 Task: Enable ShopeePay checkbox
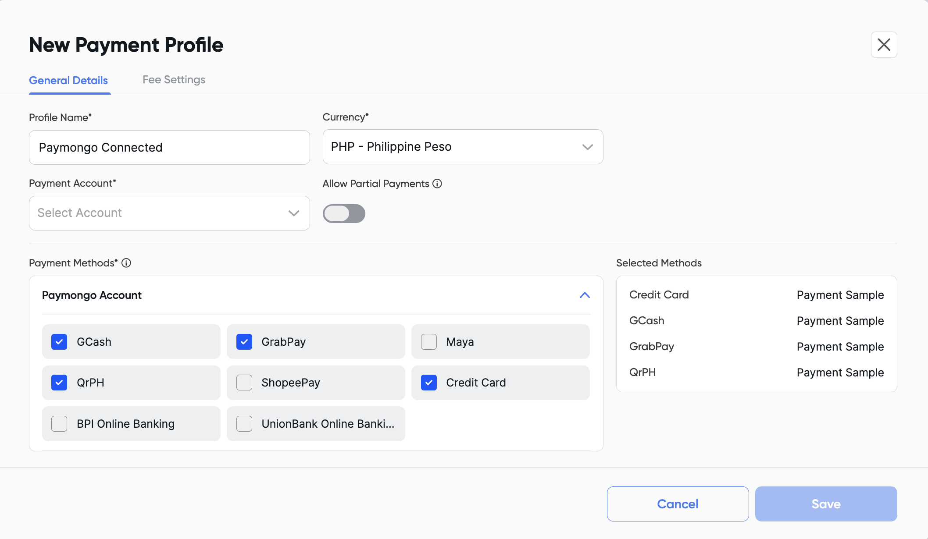click(244, 383)
